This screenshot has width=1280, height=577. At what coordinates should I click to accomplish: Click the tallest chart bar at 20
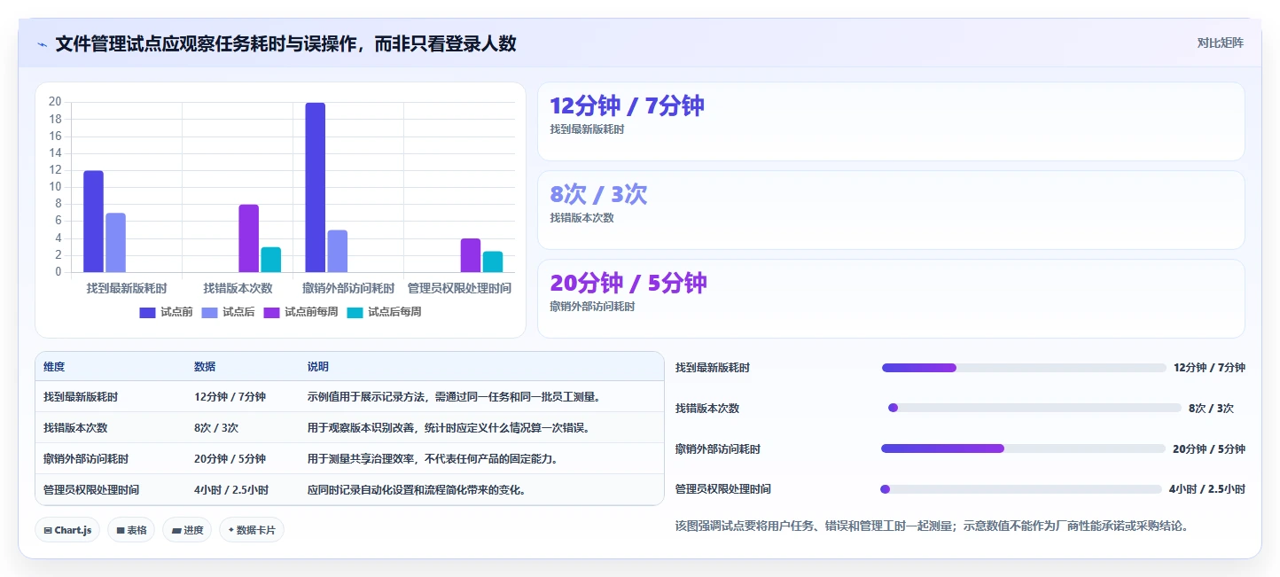click(x=316, y=187)
